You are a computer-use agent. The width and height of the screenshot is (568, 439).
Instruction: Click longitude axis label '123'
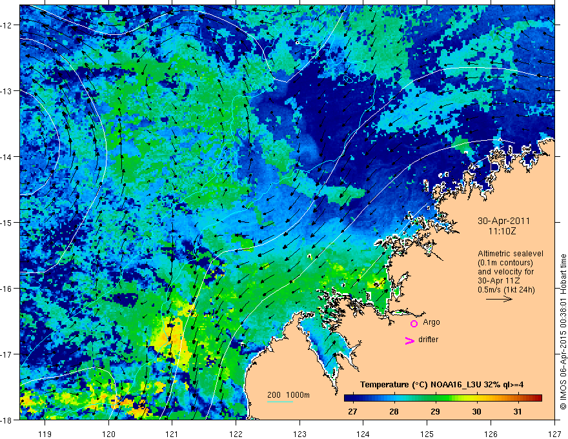pos(299,434)
